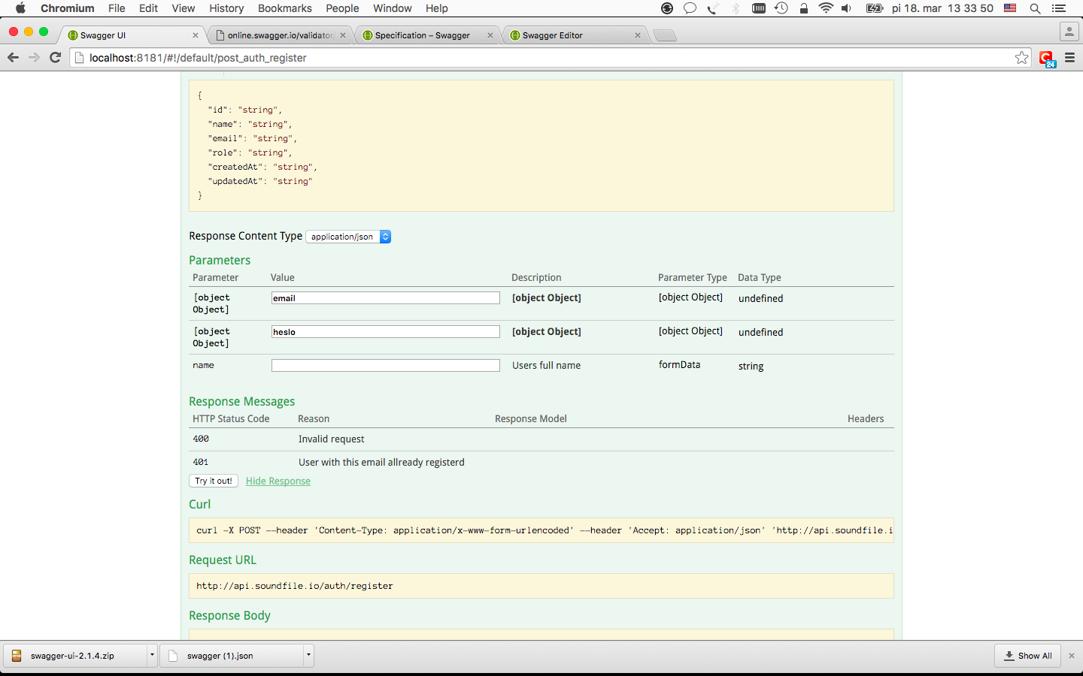This screenshot has width=1083, height=676.
Task: Expand swagger-ui-2.1.4.zip download options arrow
Action: pos(152,655)
